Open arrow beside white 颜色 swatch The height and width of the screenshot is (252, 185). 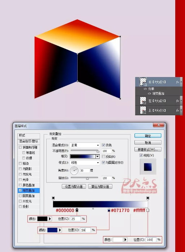click(x=125, y=240)
